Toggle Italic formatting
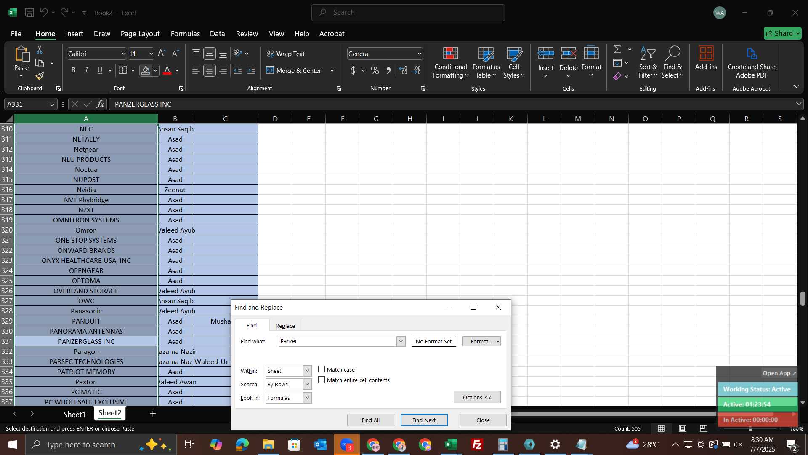This screenshot has width=808, height=455. click(x=87, y=70)
